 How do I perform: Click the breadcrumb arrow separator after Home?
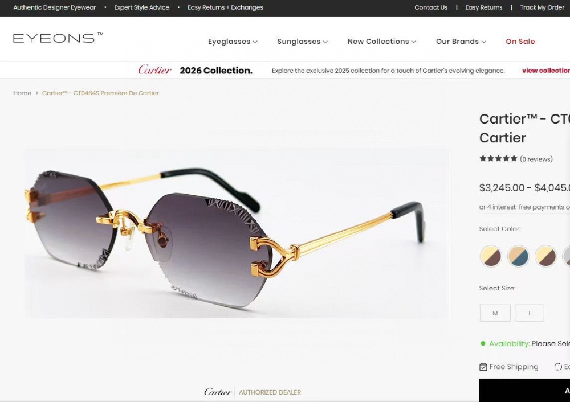click(36, 93)
